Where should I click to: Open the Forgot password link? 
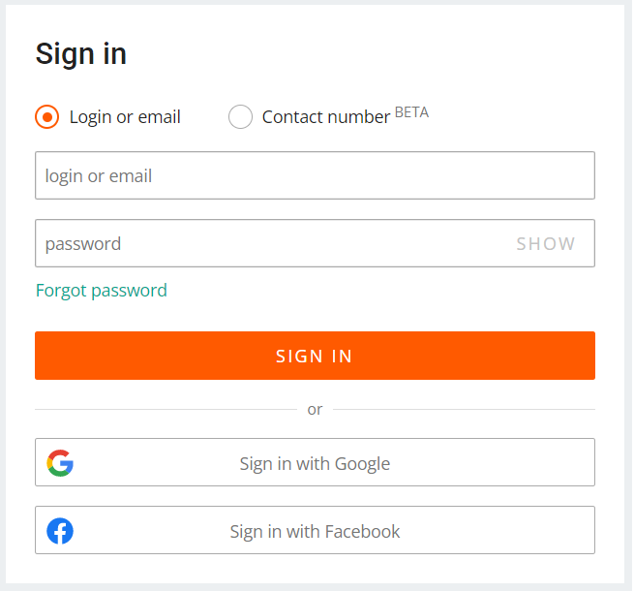(102, 291)
